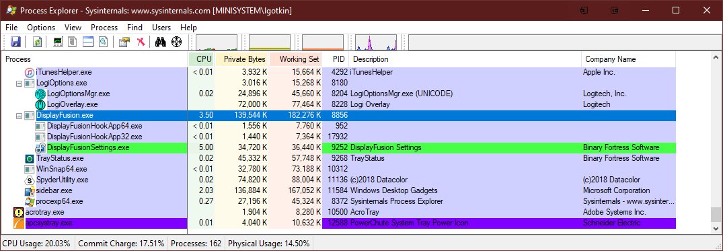Image resolution: width=723 pixels, height=251 pixels.
Task: Select the highlighted DisplayFusion.exe name
Action: pos(65,115)
